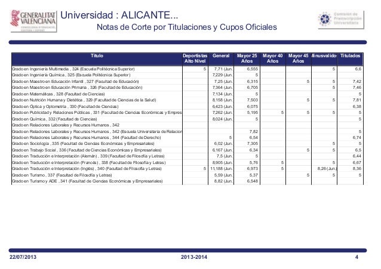The height and width of the screenshot is (269, 381).
Task: Click Mayor 40 value 5 for Publicidad row
Action: [282, 113]
